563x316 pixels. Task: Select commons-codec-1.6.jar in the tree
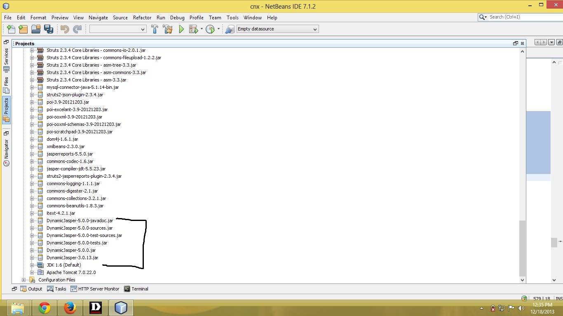click(70, 161)
